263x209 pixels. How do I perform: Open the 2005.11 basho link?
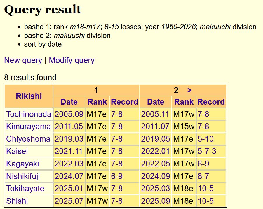(x=155, y=114)
